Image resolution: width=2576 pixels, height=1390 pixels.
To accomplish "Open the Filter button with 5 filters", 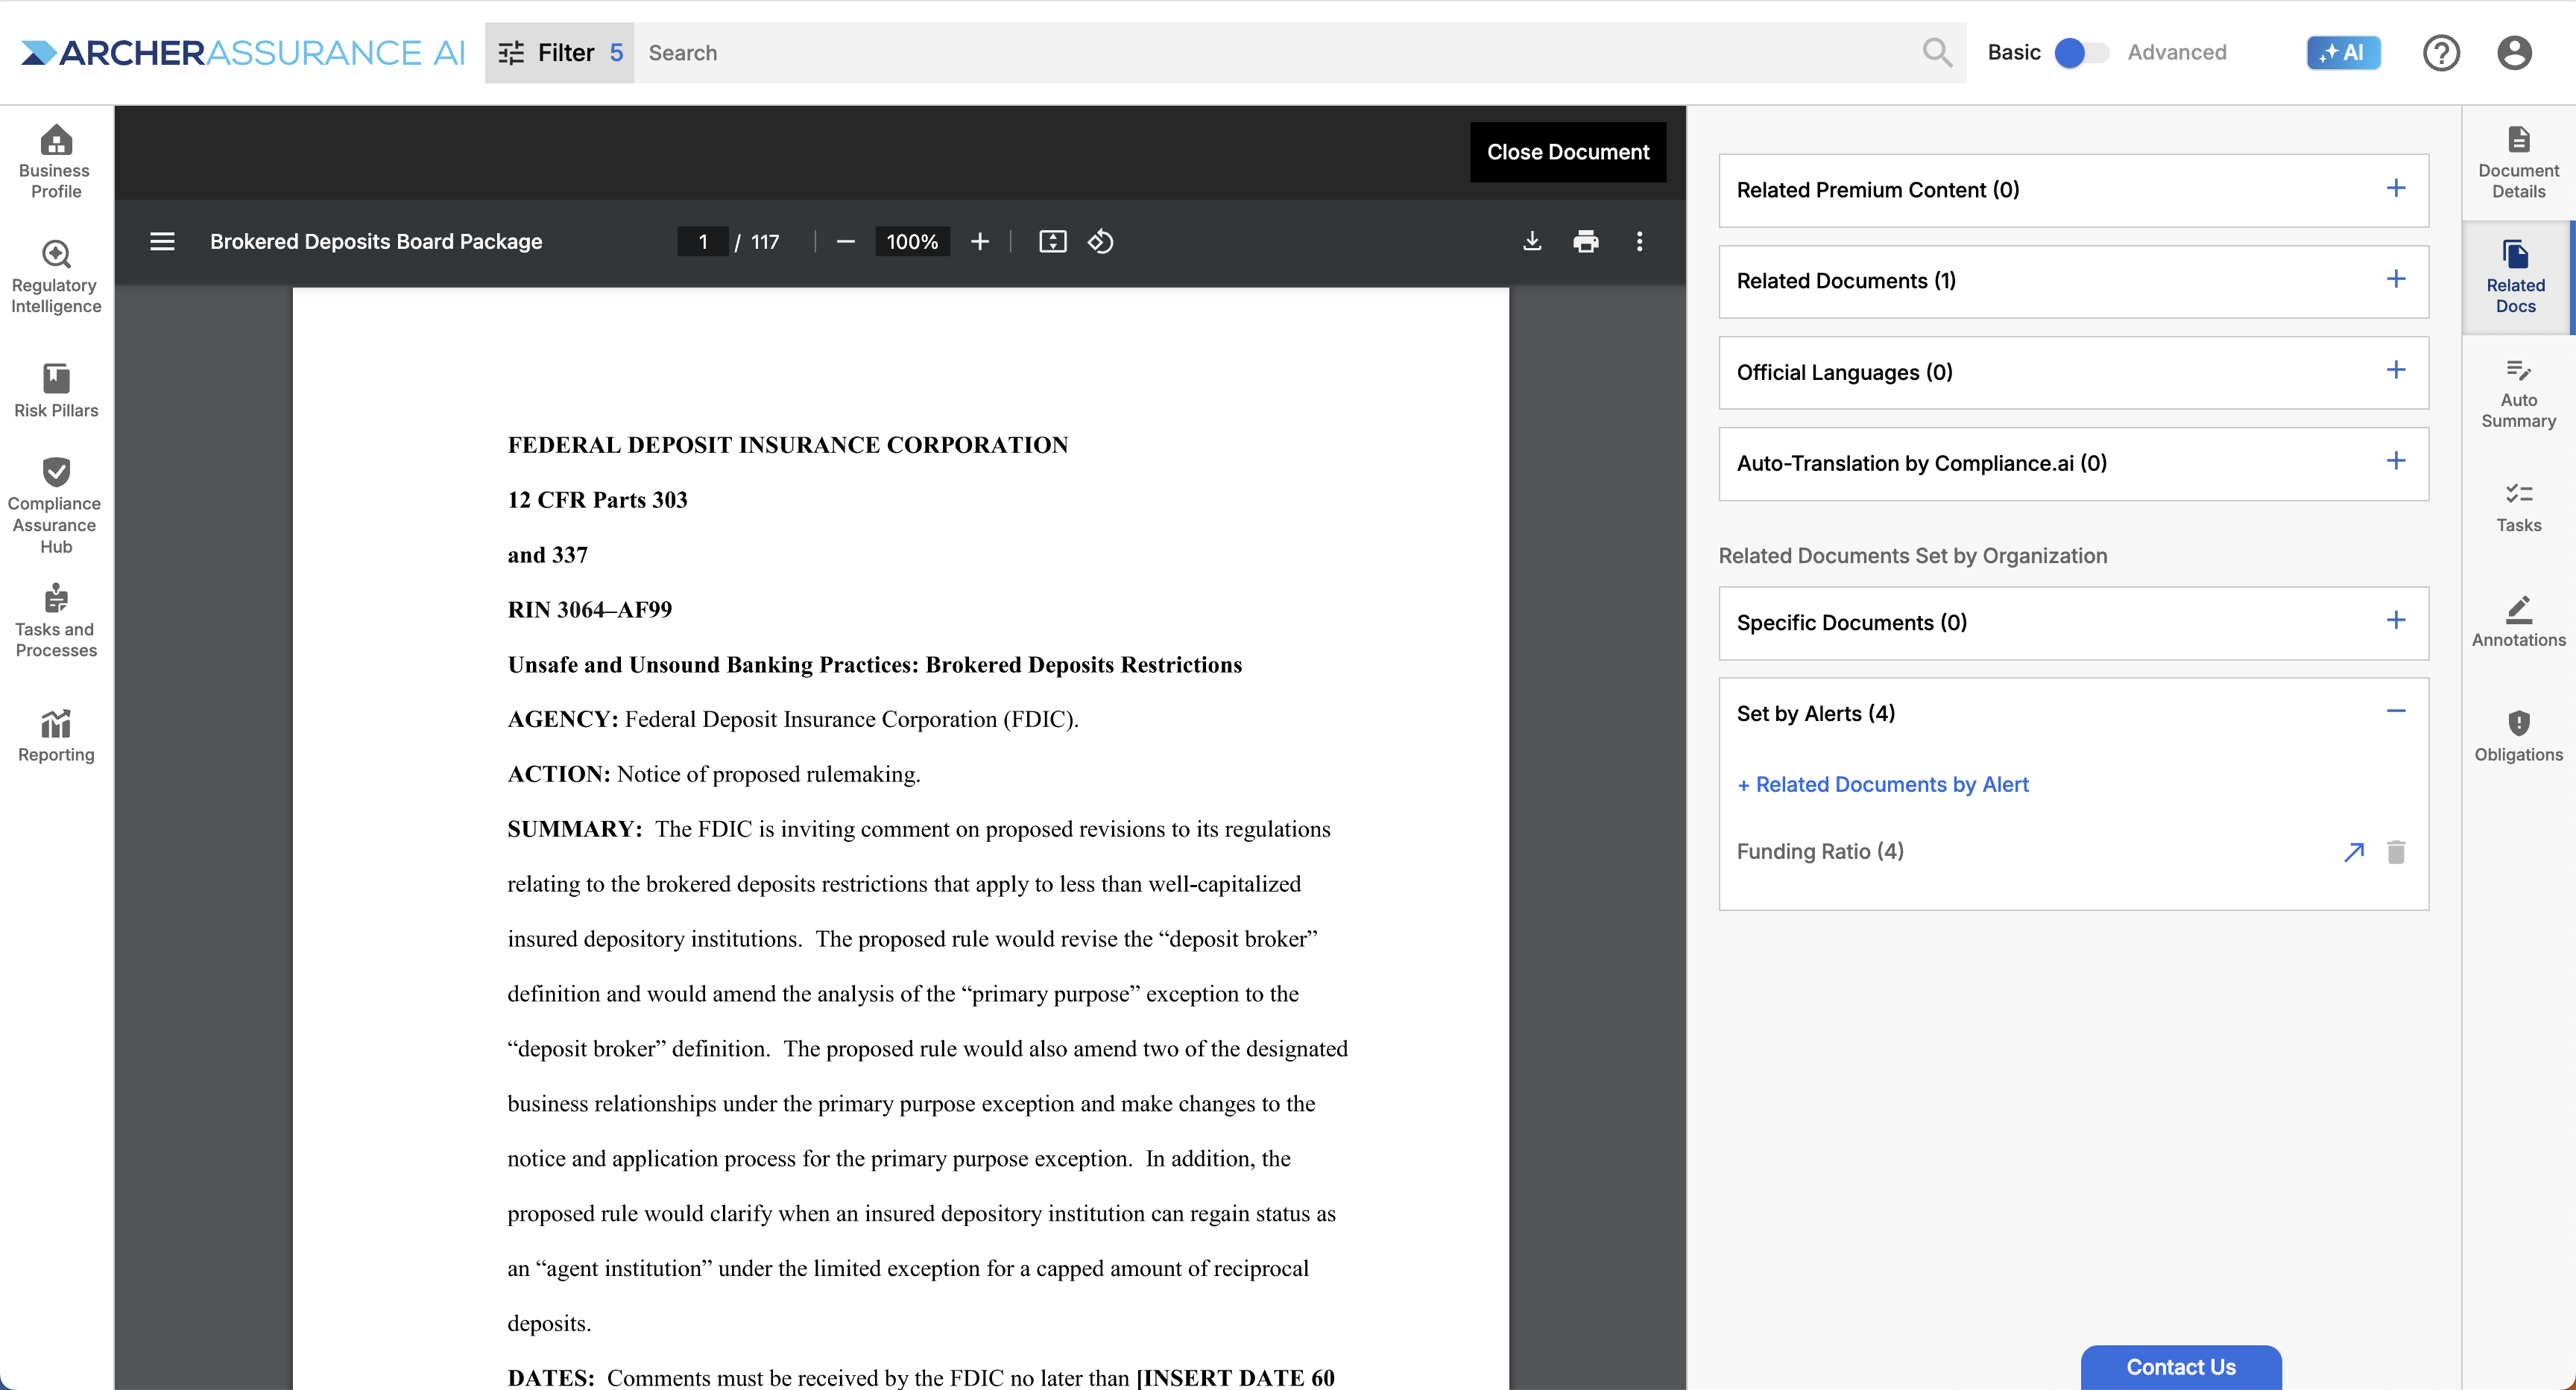I will coord(559,52).
